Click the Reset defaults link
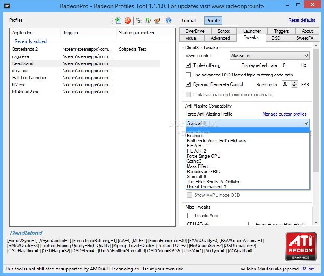 (x=302, y=20)
